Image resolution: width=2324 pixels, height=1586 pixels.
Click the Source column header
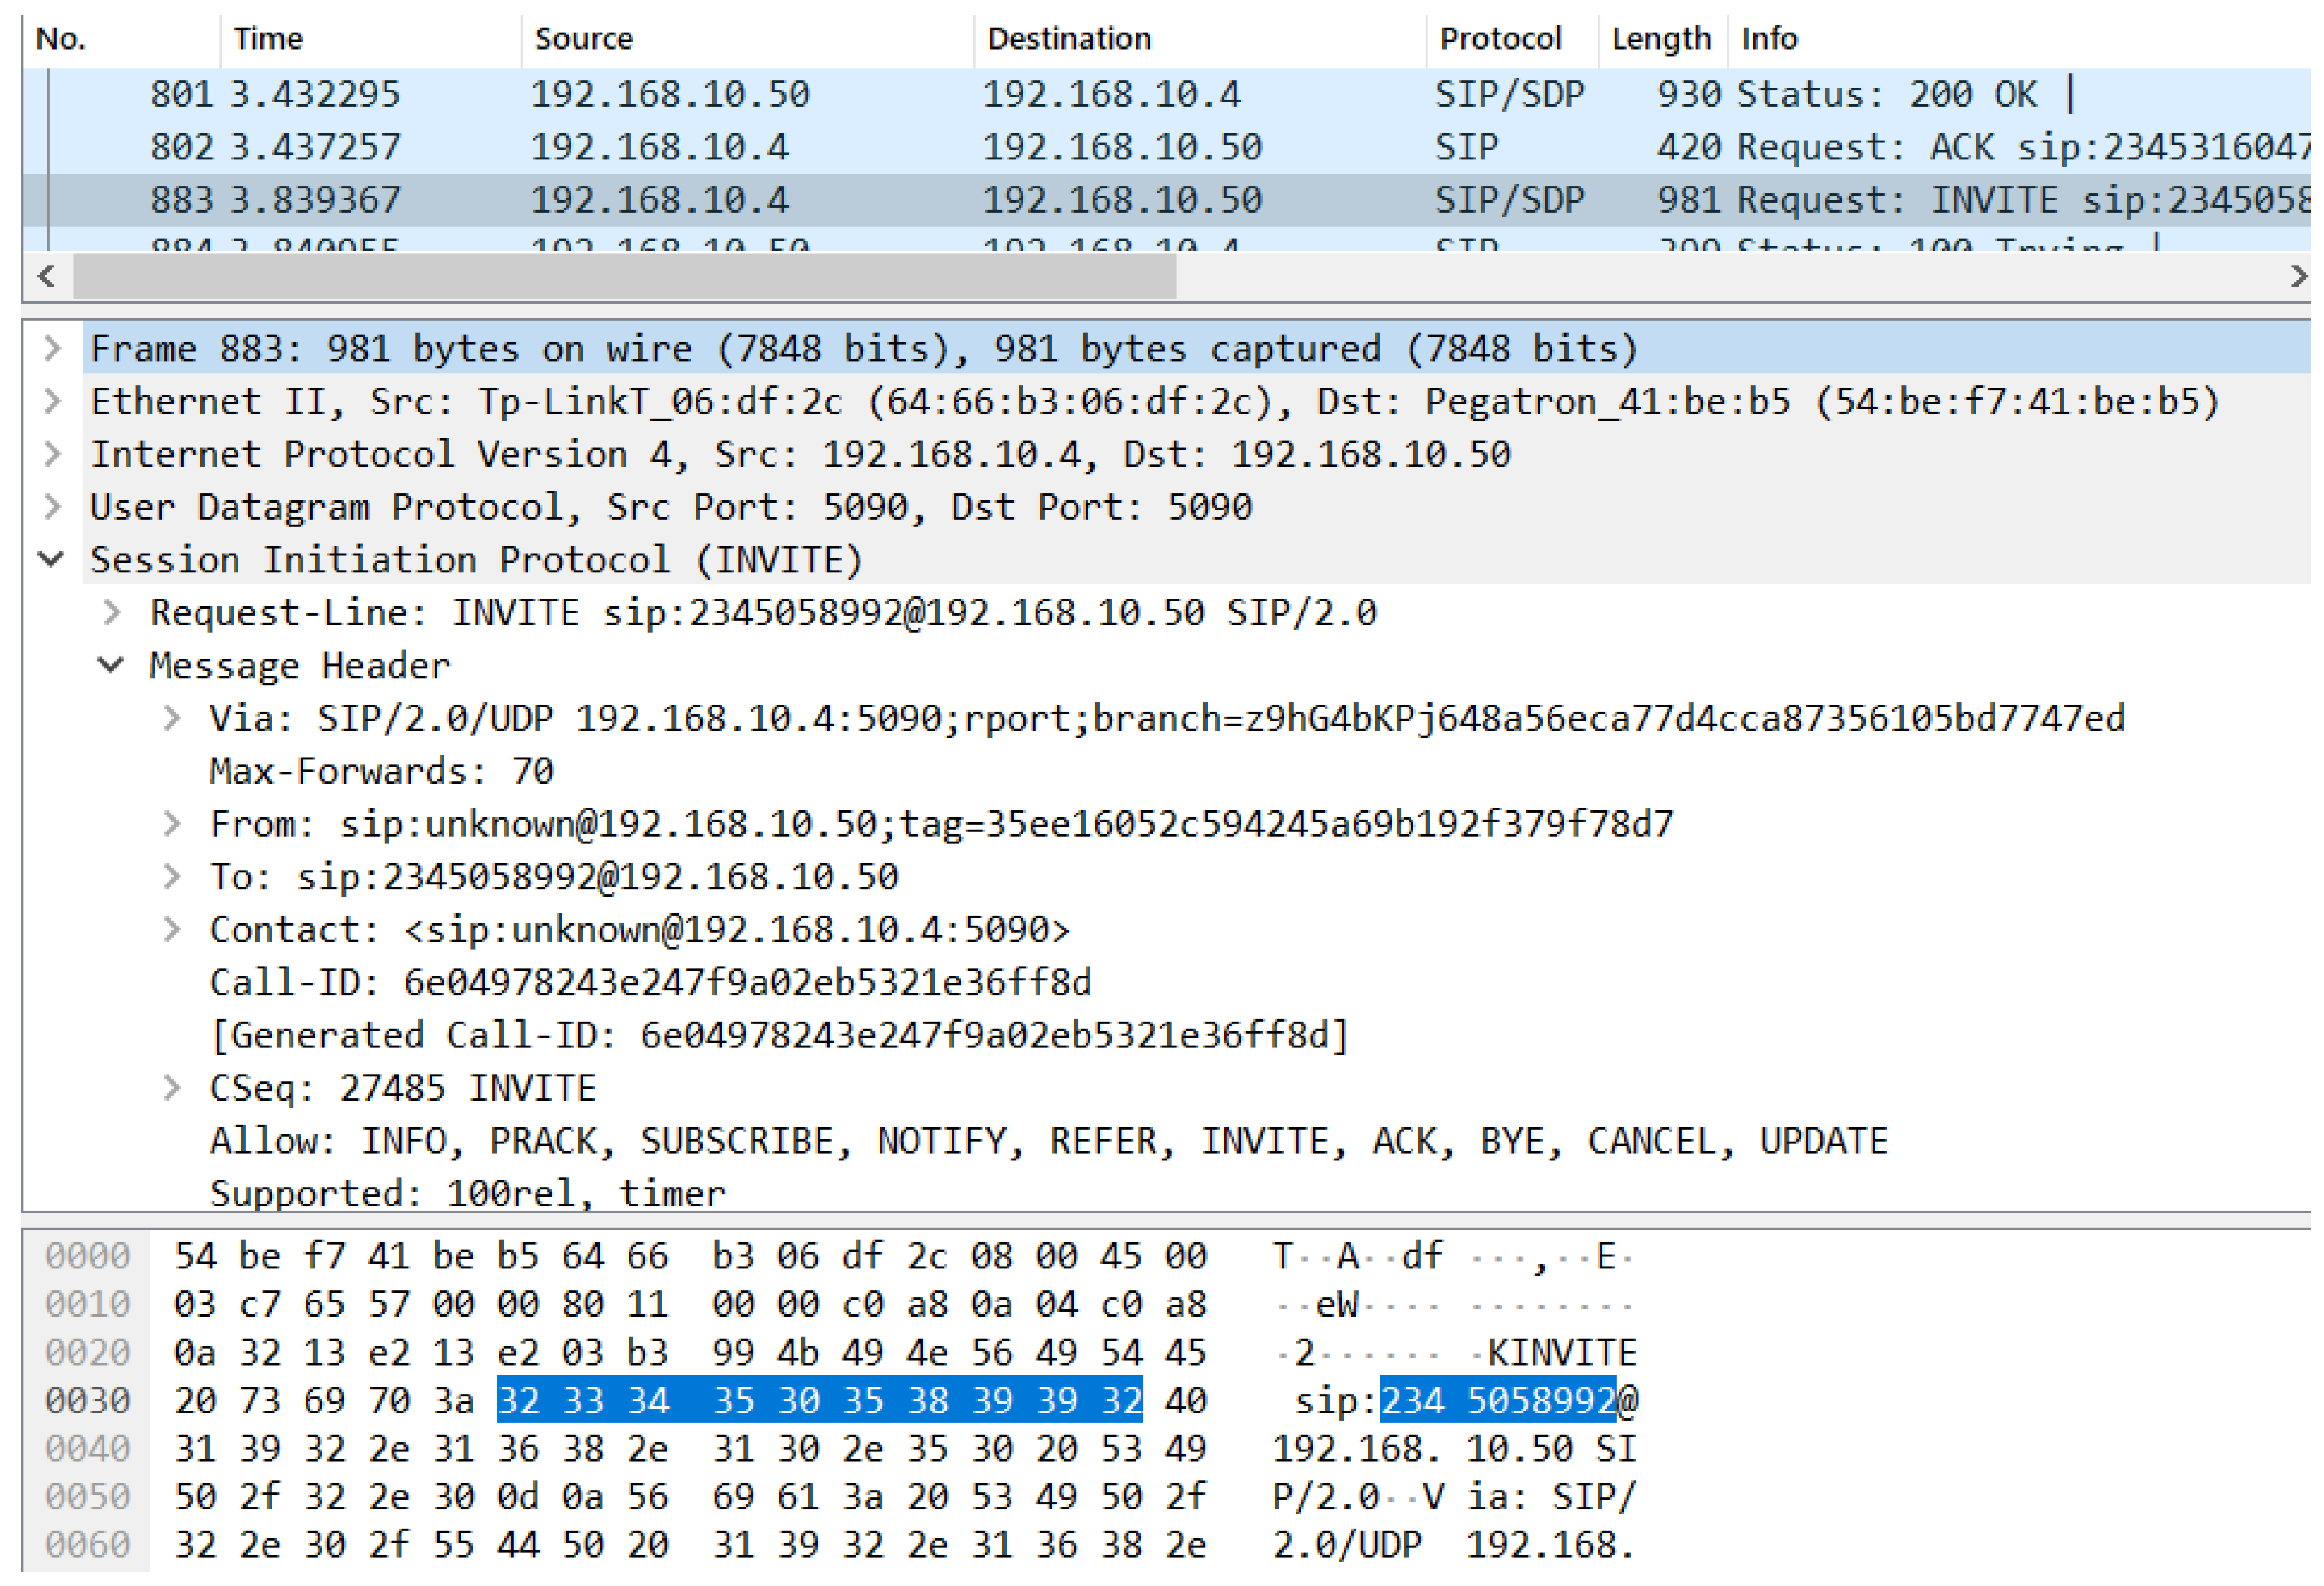(x=583, y=39)
